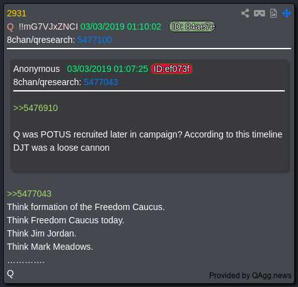Click timestamp 03/03/2019 01:07:25
The image size is (298, 287).
pyautogui.click(x=107, y=69)
